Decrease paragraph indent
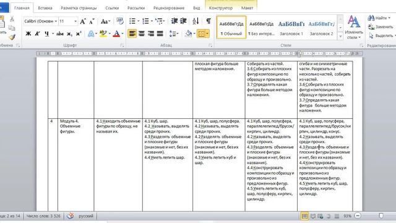Image resolution: width=396 pixels, height=223 pixels. [174, 21]
